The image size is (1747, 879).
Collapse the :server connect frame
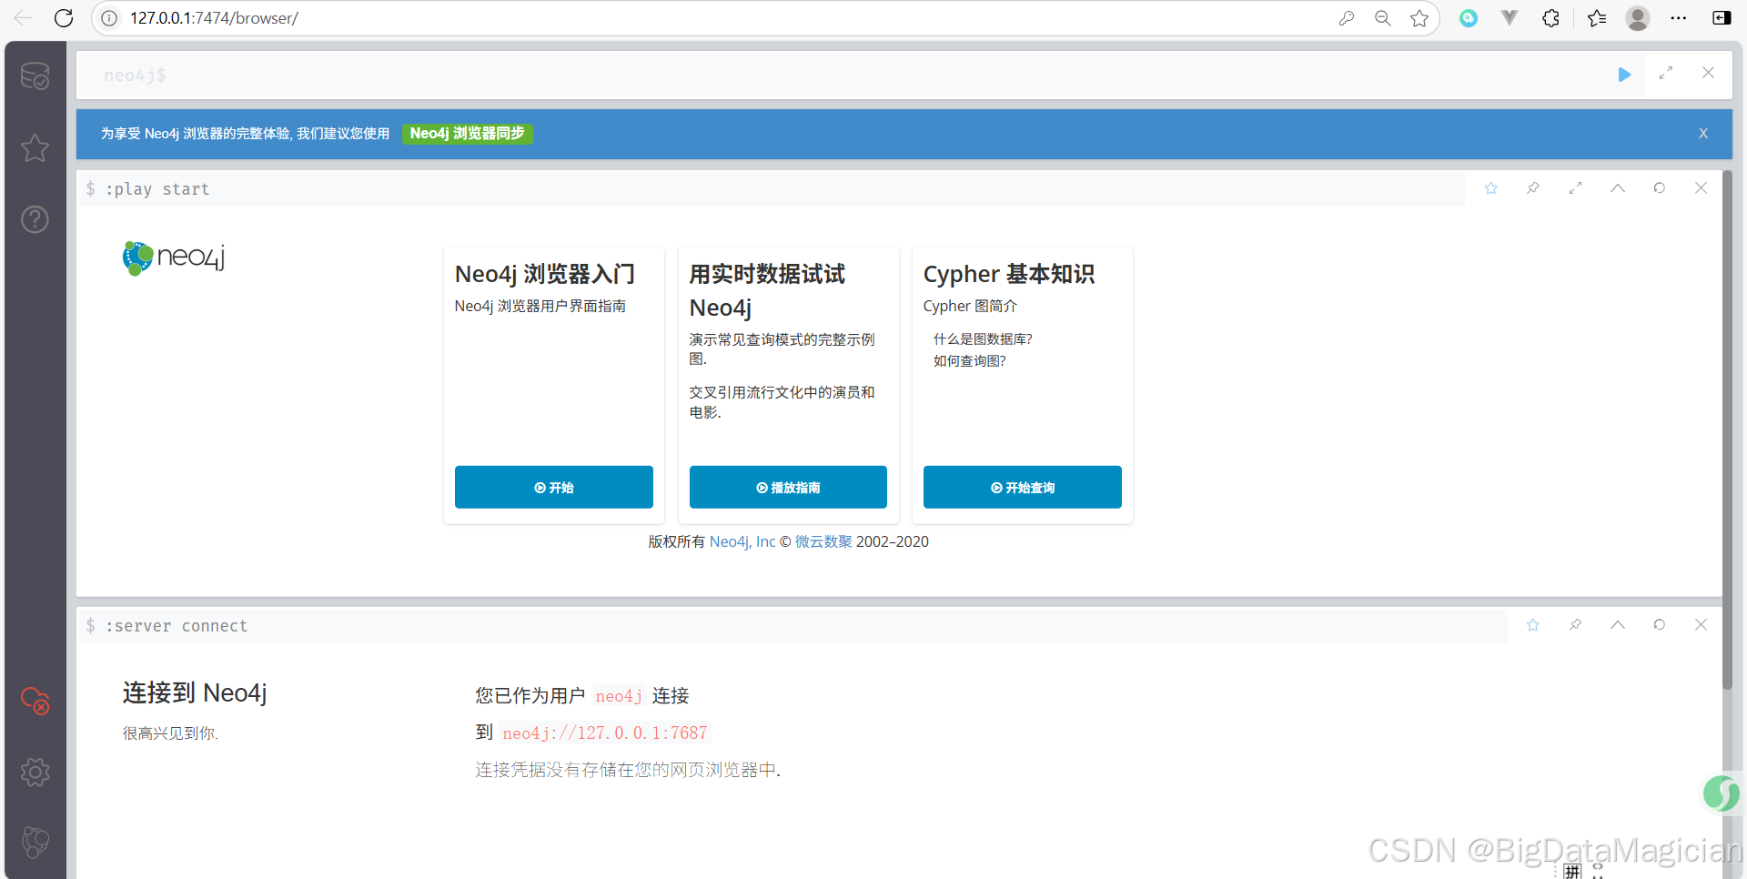1617,625
